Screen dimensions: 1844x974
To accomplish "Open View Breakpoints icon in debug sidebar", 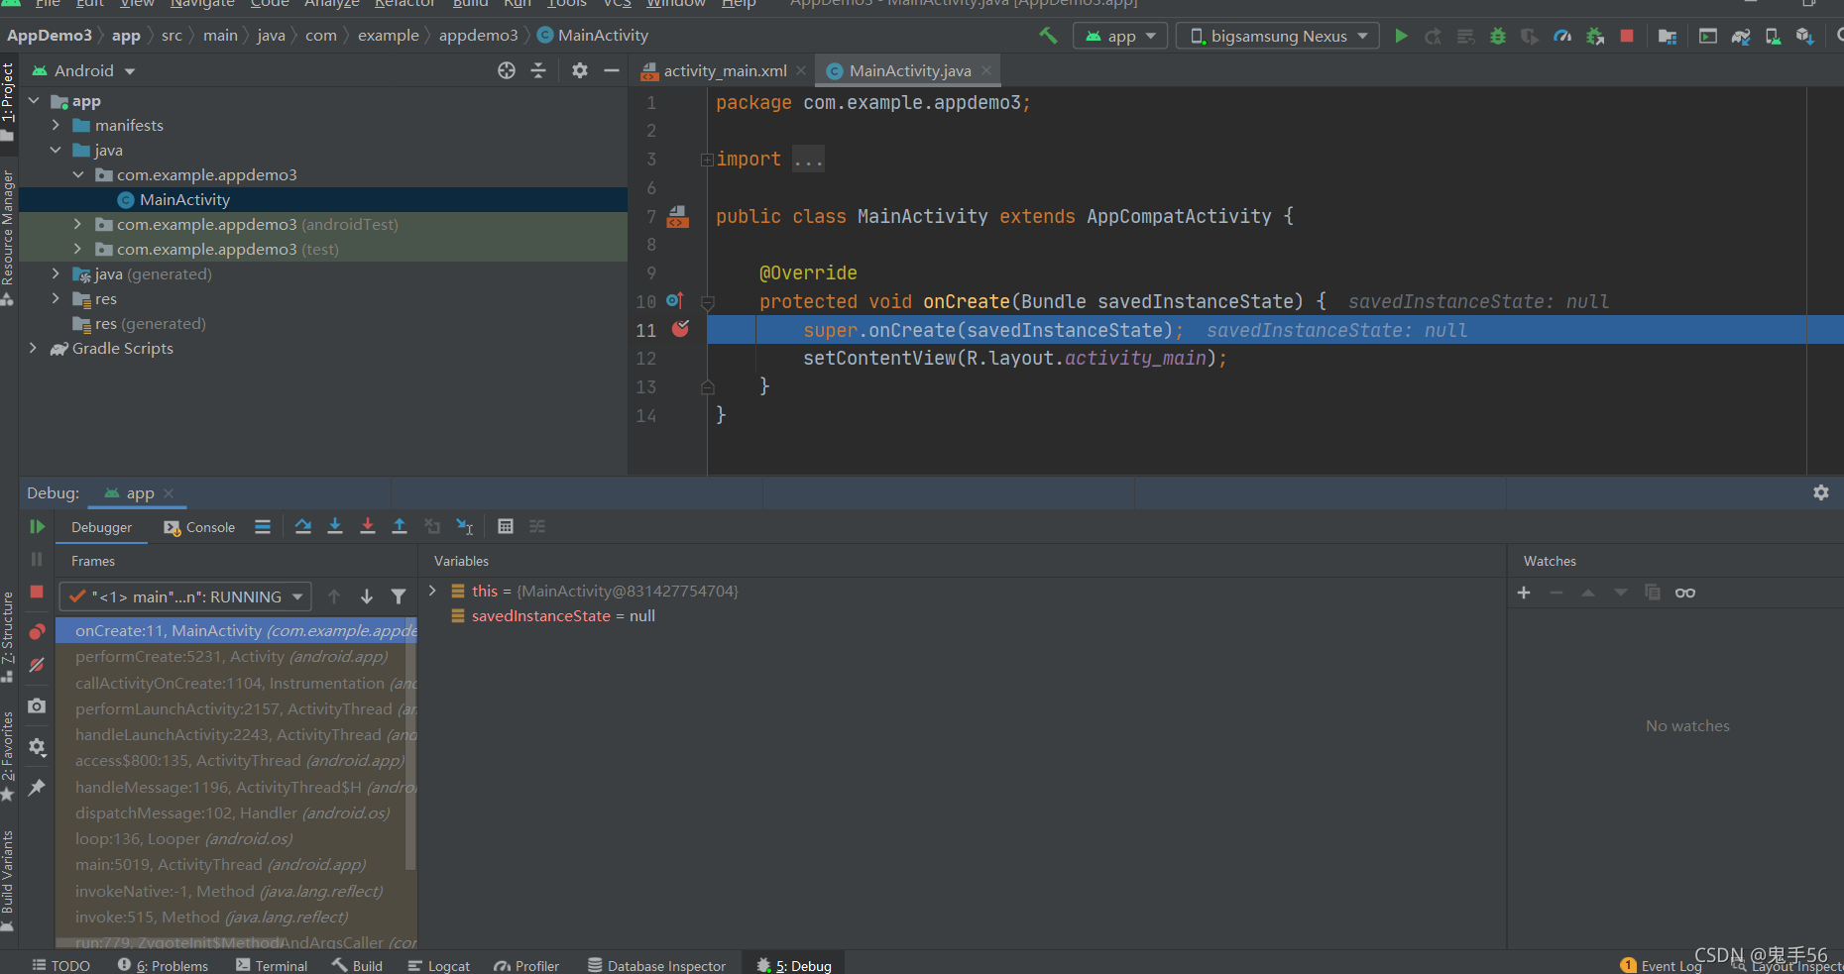I will pyautogui.click(x=37, y=631).
